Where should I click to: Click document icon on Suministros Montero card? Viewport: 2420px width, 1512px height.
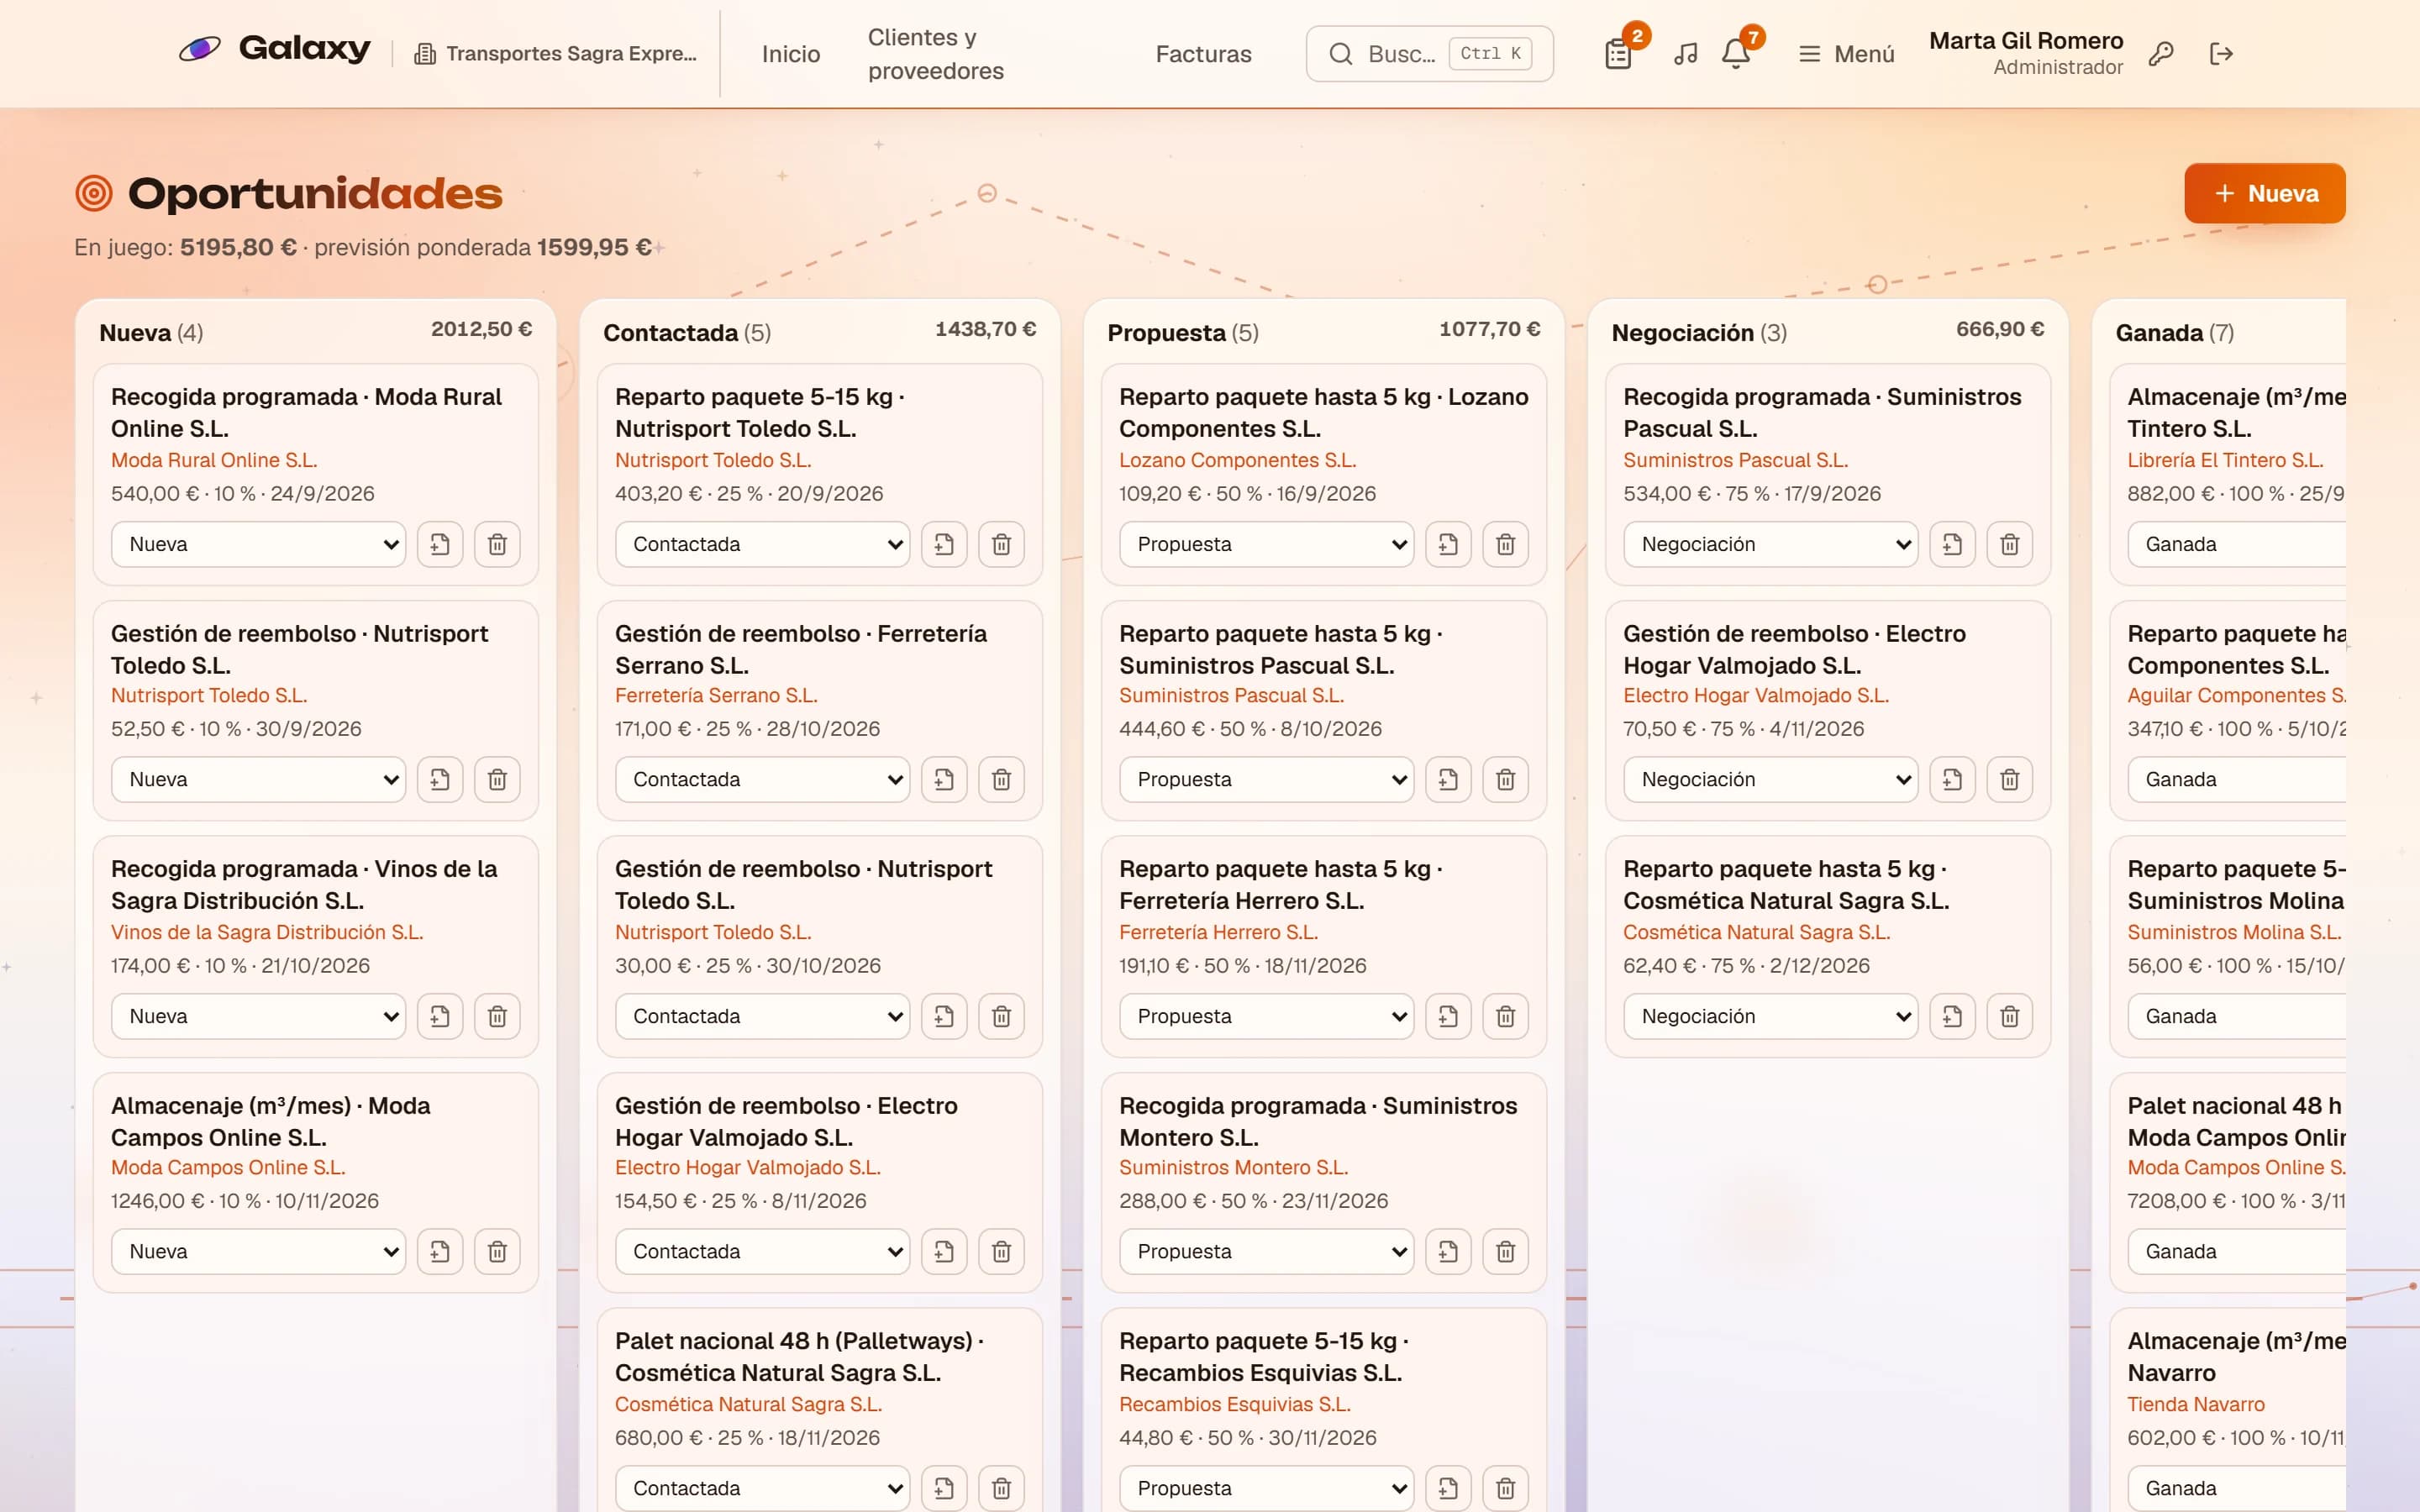pos(1448,1251)
